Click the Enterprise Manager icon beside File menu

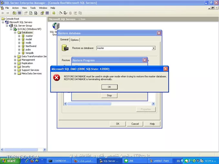click(2, 8)
